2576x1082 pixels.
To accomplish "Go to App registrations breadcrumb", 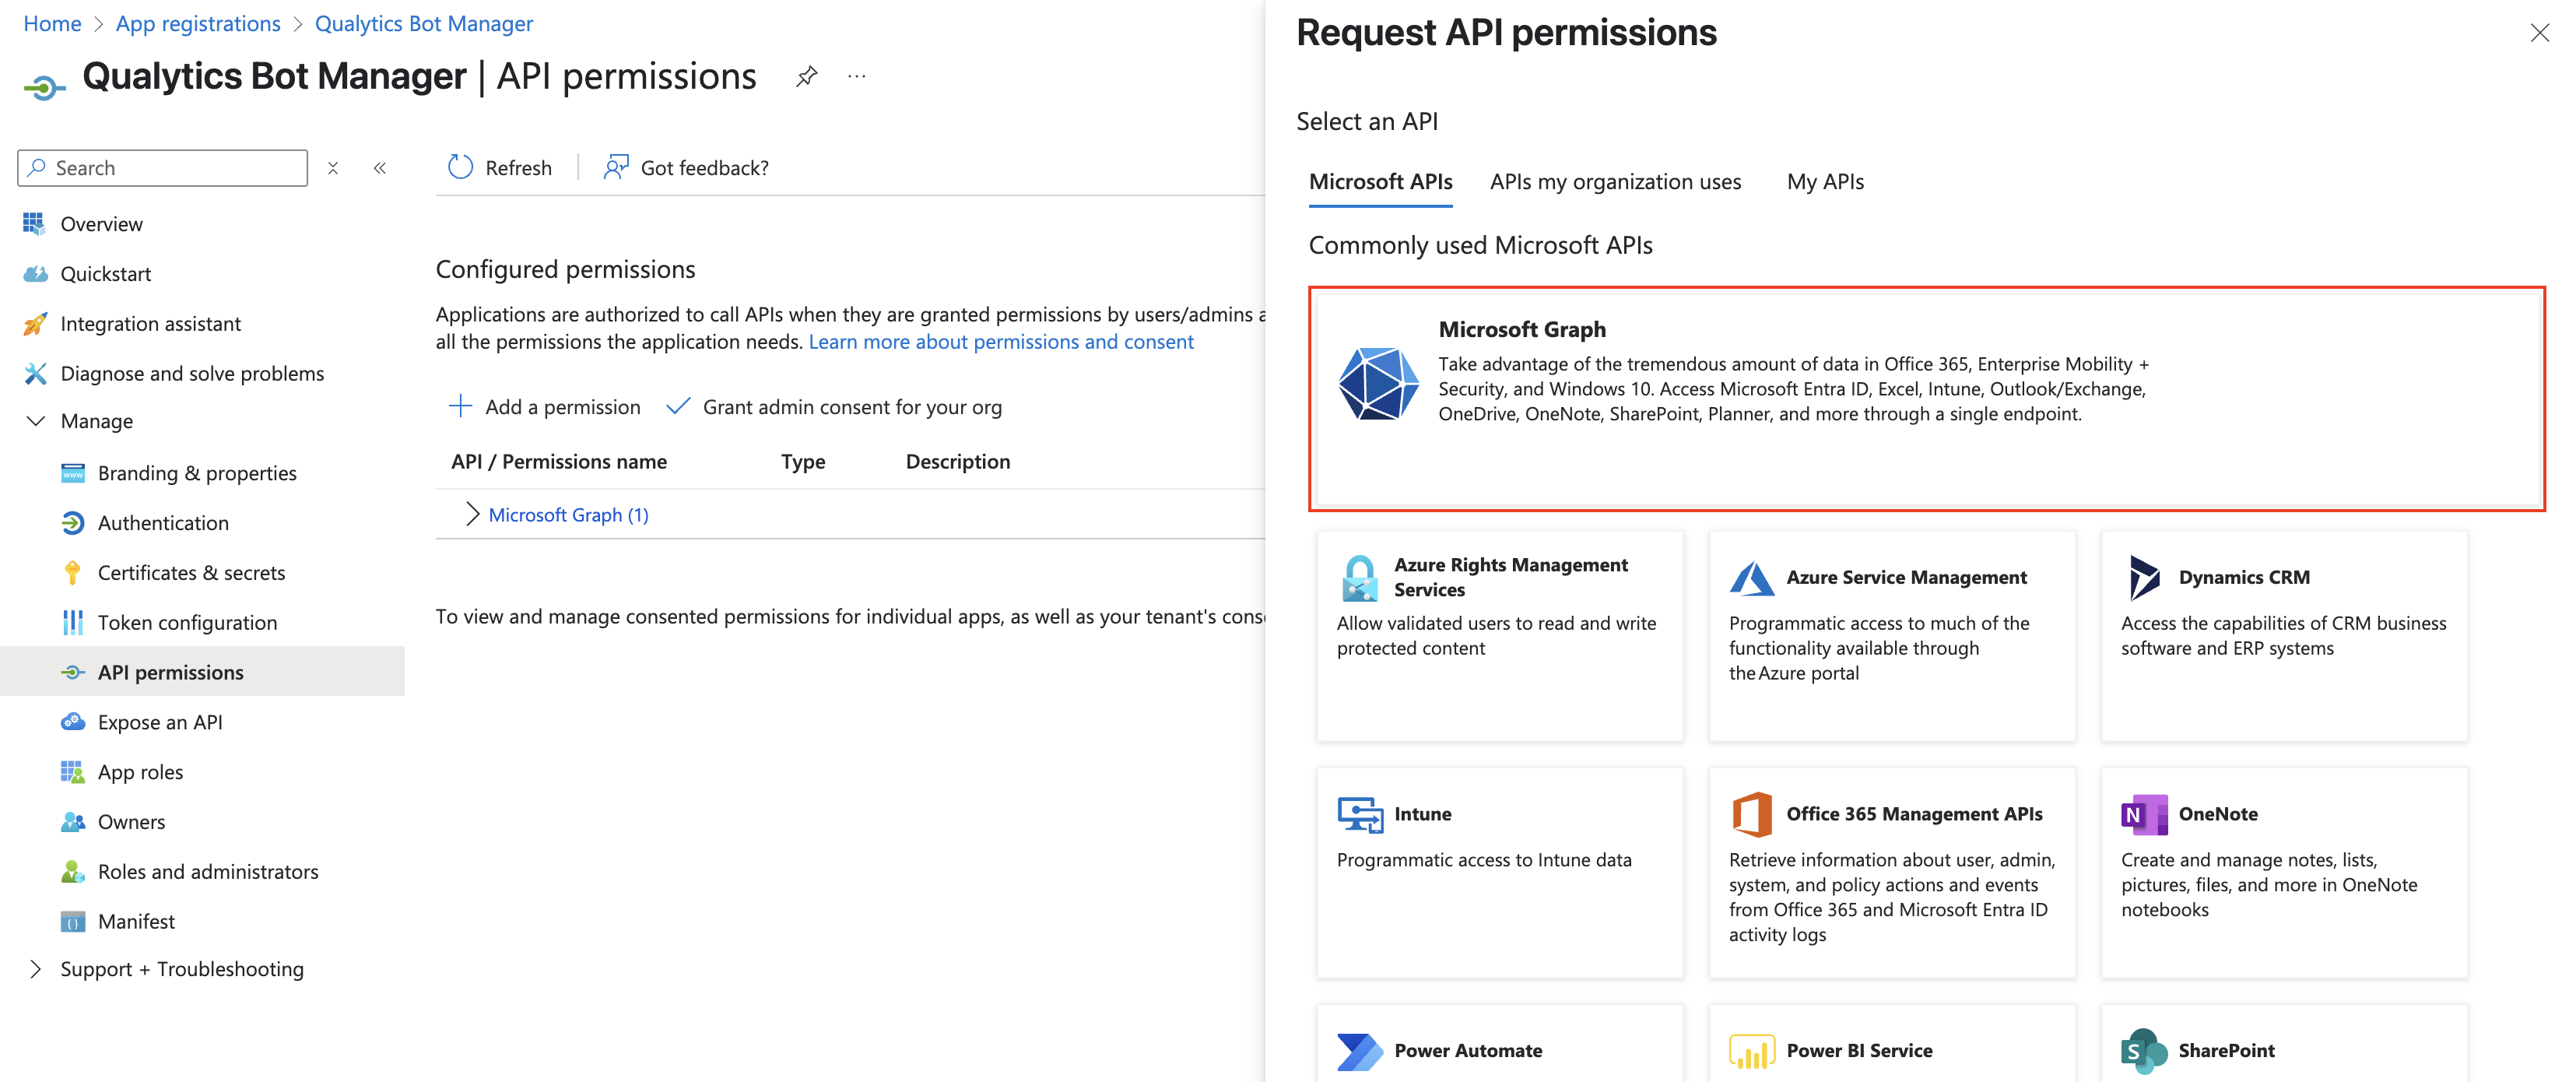I will 198,23.
